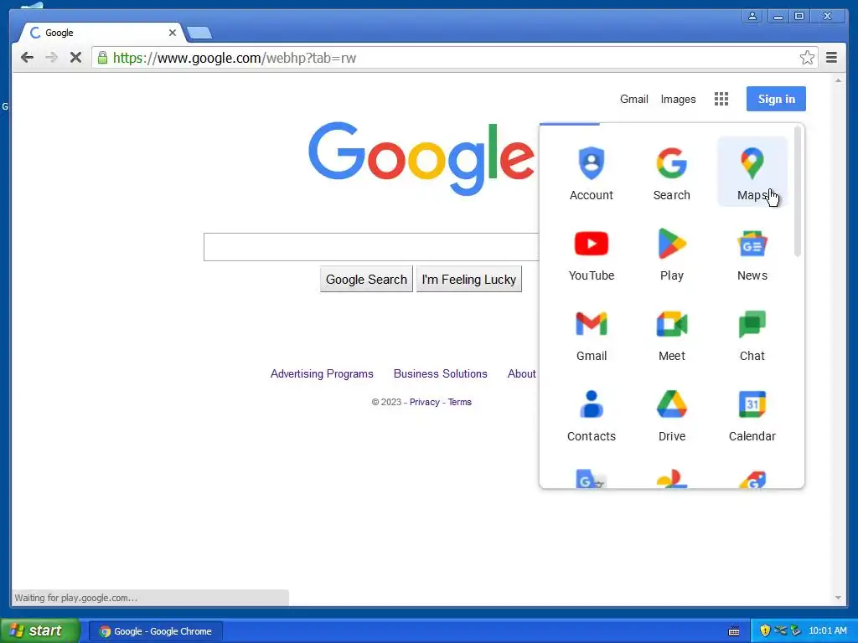The image size is (858, 643).
Task: View site security lock info
Action: [x=102, y=58]
